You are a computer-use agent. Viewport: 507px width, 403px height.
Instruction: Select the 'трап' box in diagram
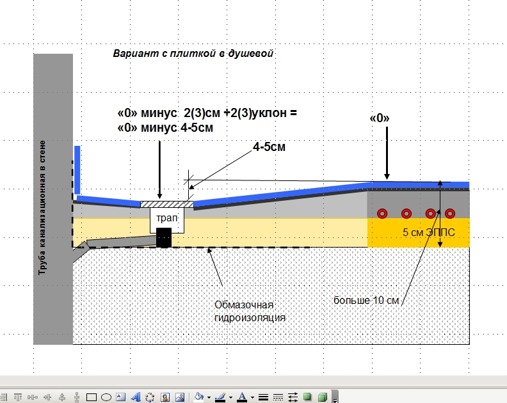pyautogui.click(x=166, y=218)
